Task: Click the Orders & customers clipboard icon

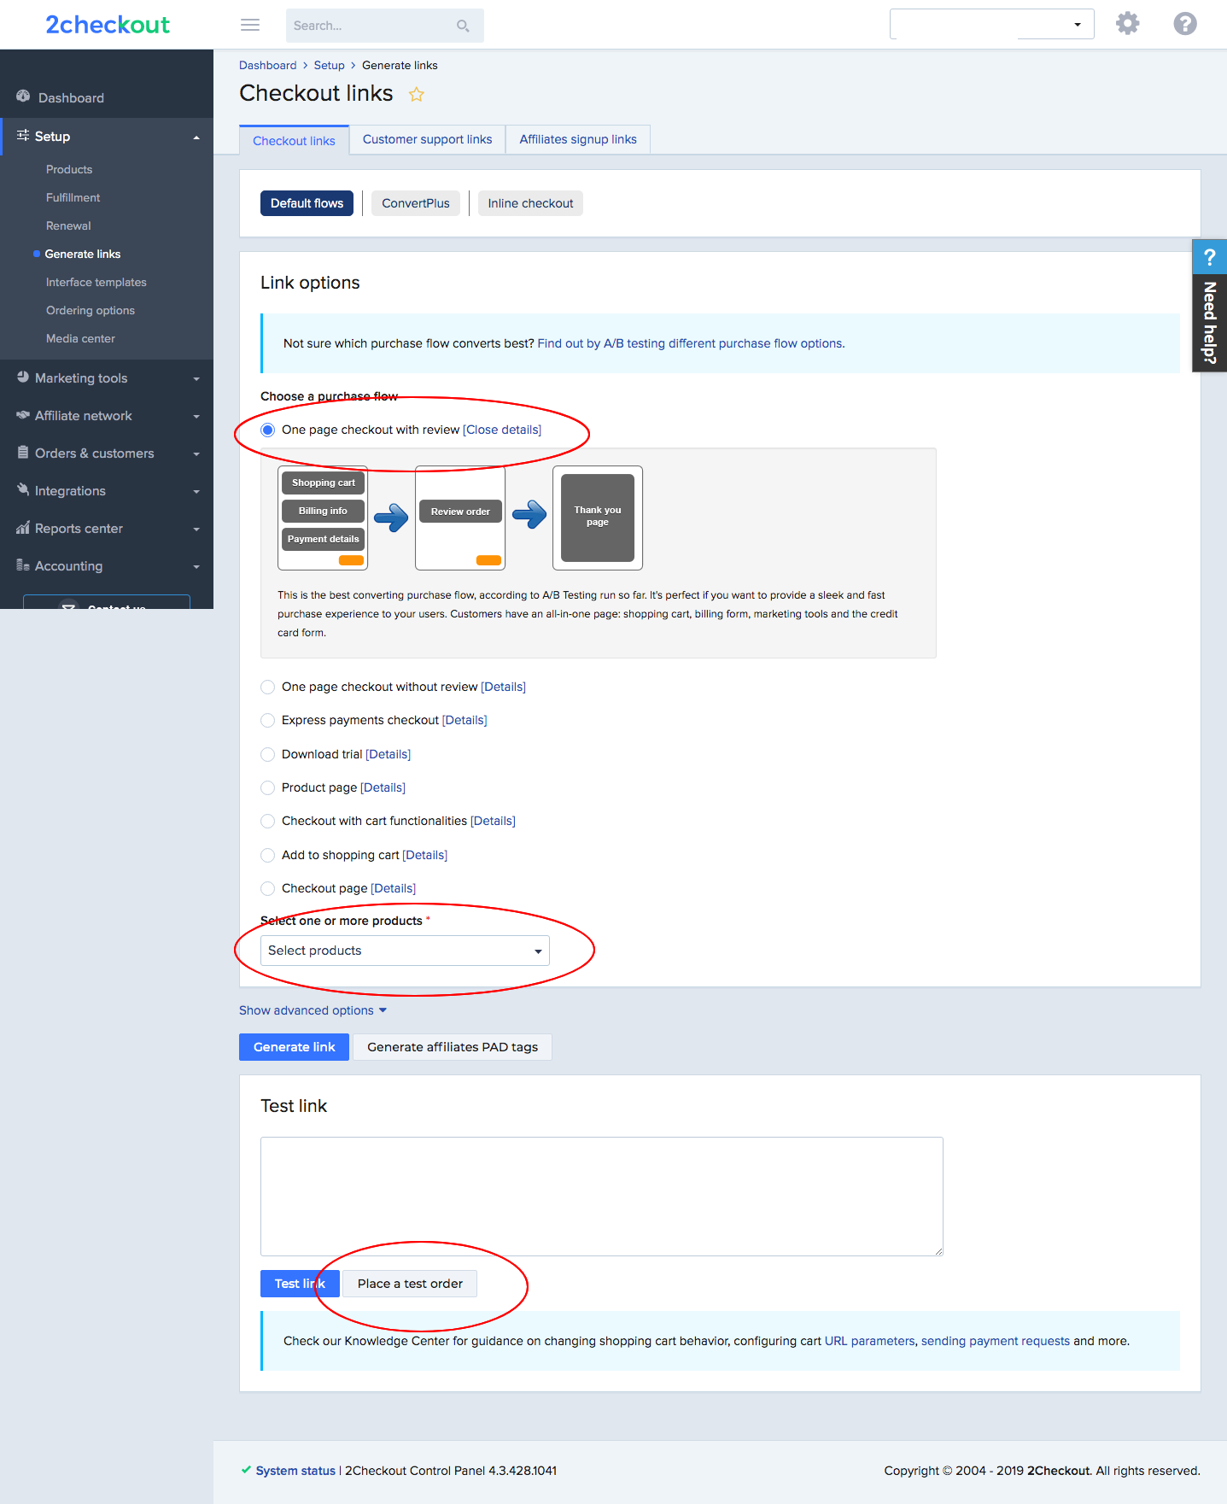Action: [x=23, y=453]
